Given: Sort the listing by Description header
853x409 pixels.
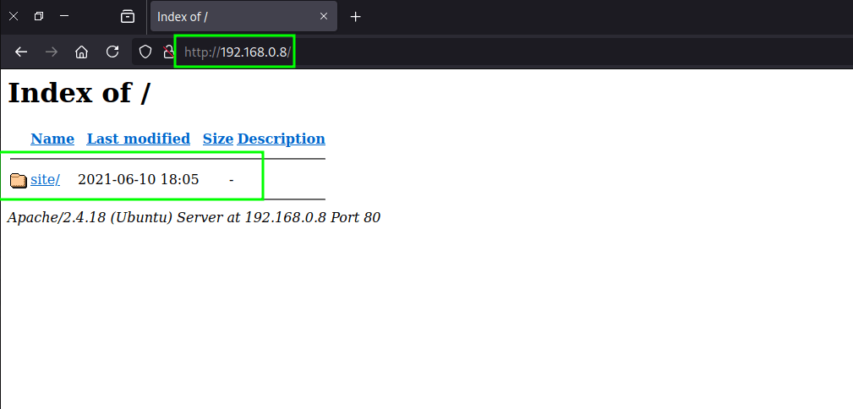Looking at the screenshot, I should [281, 139].
